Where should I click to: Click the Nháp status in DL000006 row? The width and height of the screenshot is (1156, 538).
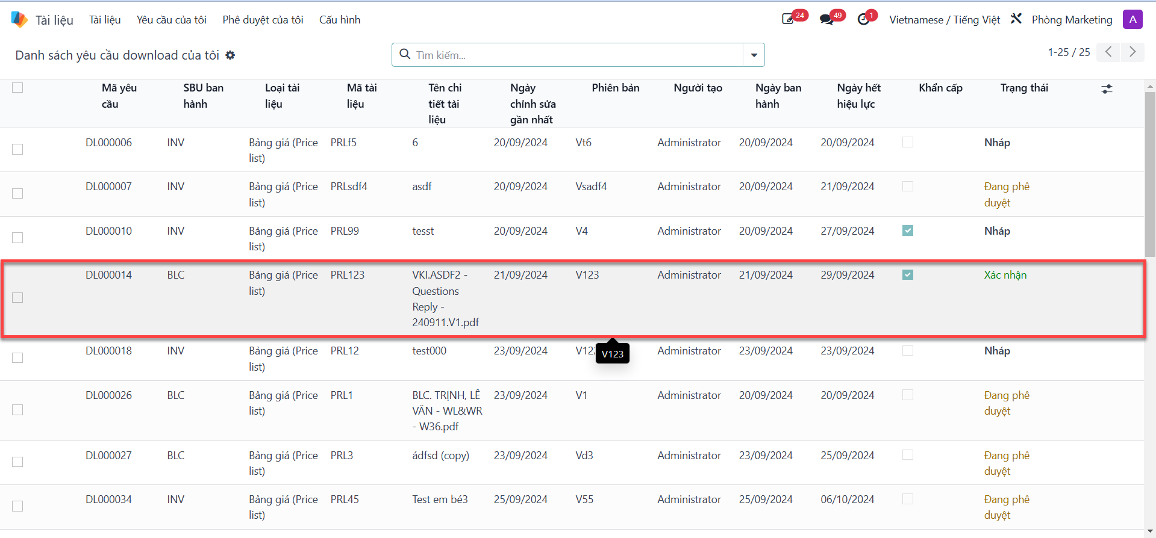997,143
